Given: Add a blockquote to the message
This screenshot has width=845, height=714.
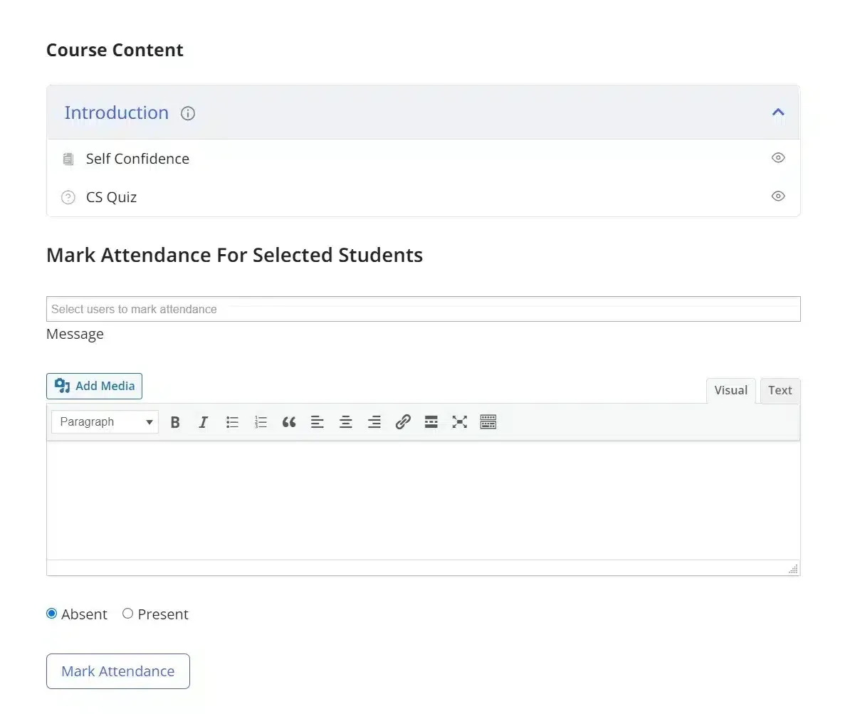Looking at the screenshot, I should [289, 421].
